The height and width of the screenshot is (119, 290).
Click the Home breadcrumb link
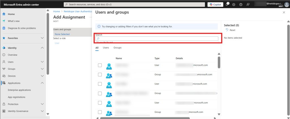(57, 12)
